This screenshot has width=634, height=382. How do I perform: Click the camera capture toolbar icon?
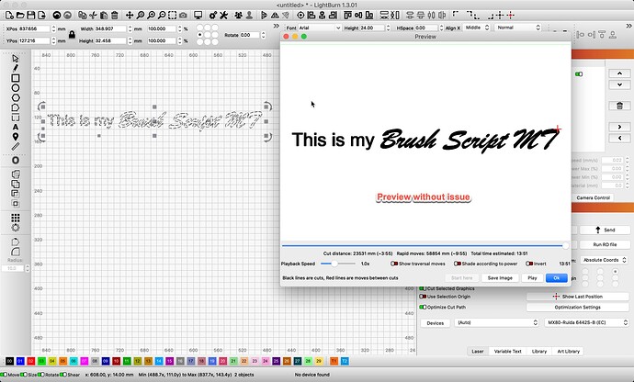point(183,16)
